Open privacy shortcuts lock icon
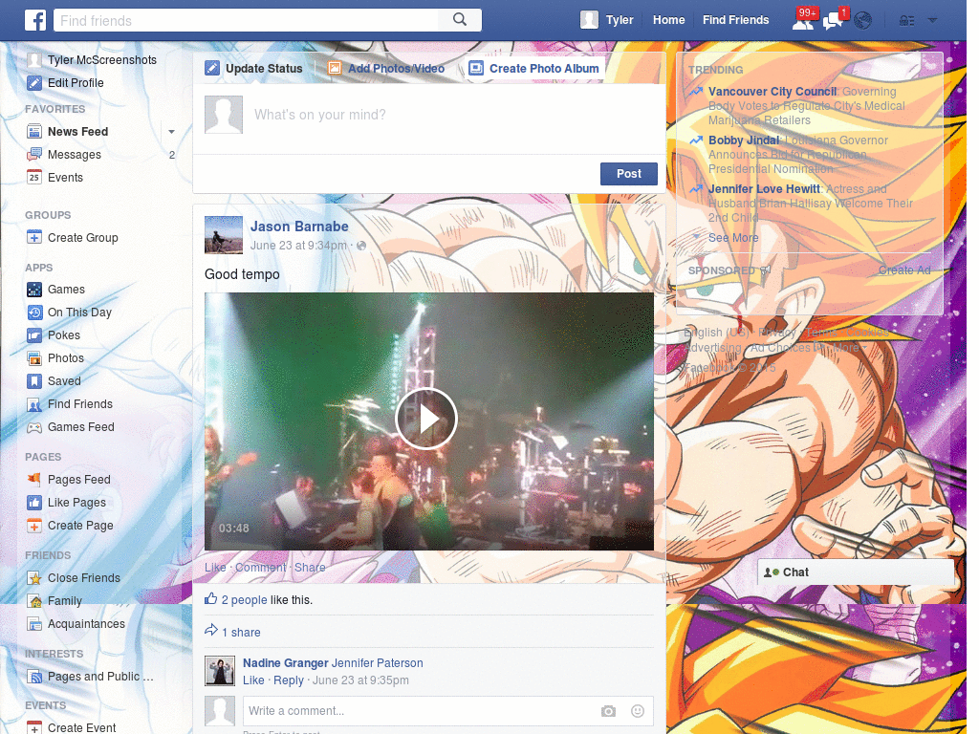 [906, 21]
